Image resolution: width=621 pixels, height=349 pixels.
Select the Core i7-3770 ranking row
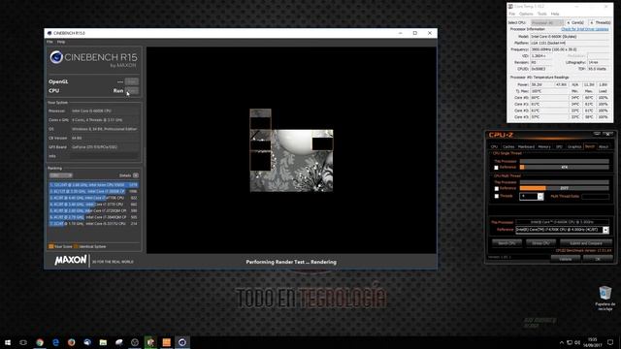[93, 205]
